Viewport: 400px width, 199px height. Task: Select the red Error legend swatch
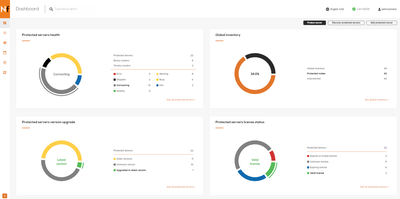point(114,74)
